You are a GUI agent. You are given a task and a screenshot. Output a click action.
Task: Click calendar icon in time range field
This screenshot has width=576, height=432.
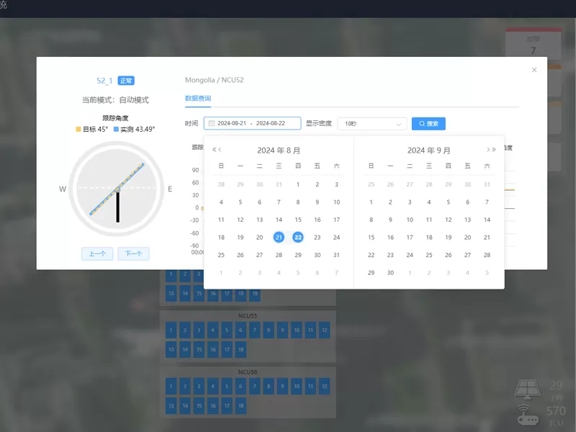212,124
